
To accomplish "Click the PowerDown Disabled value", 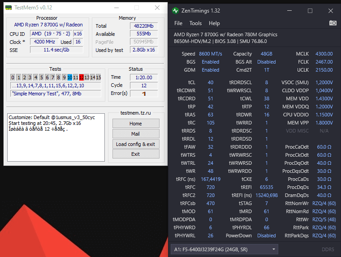I will coord(267,236).
